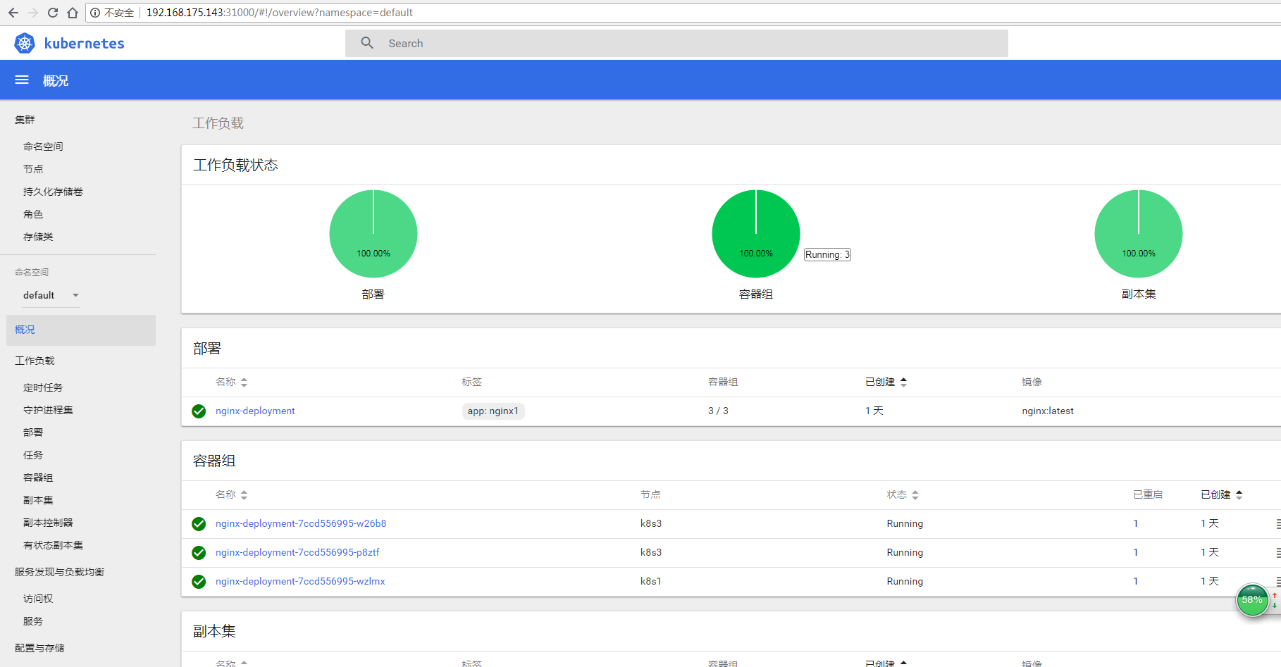Open 角色 in sidebar
The image size is (1281, 667).
(x=33, y=214)
